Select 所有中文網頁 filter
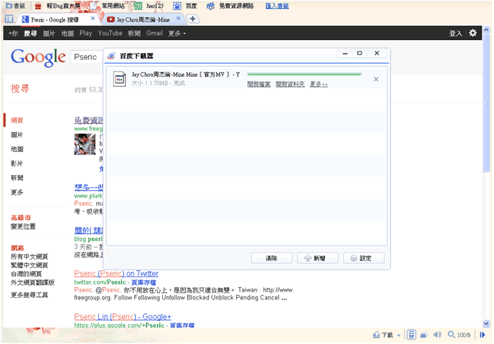 pos(29,256)
